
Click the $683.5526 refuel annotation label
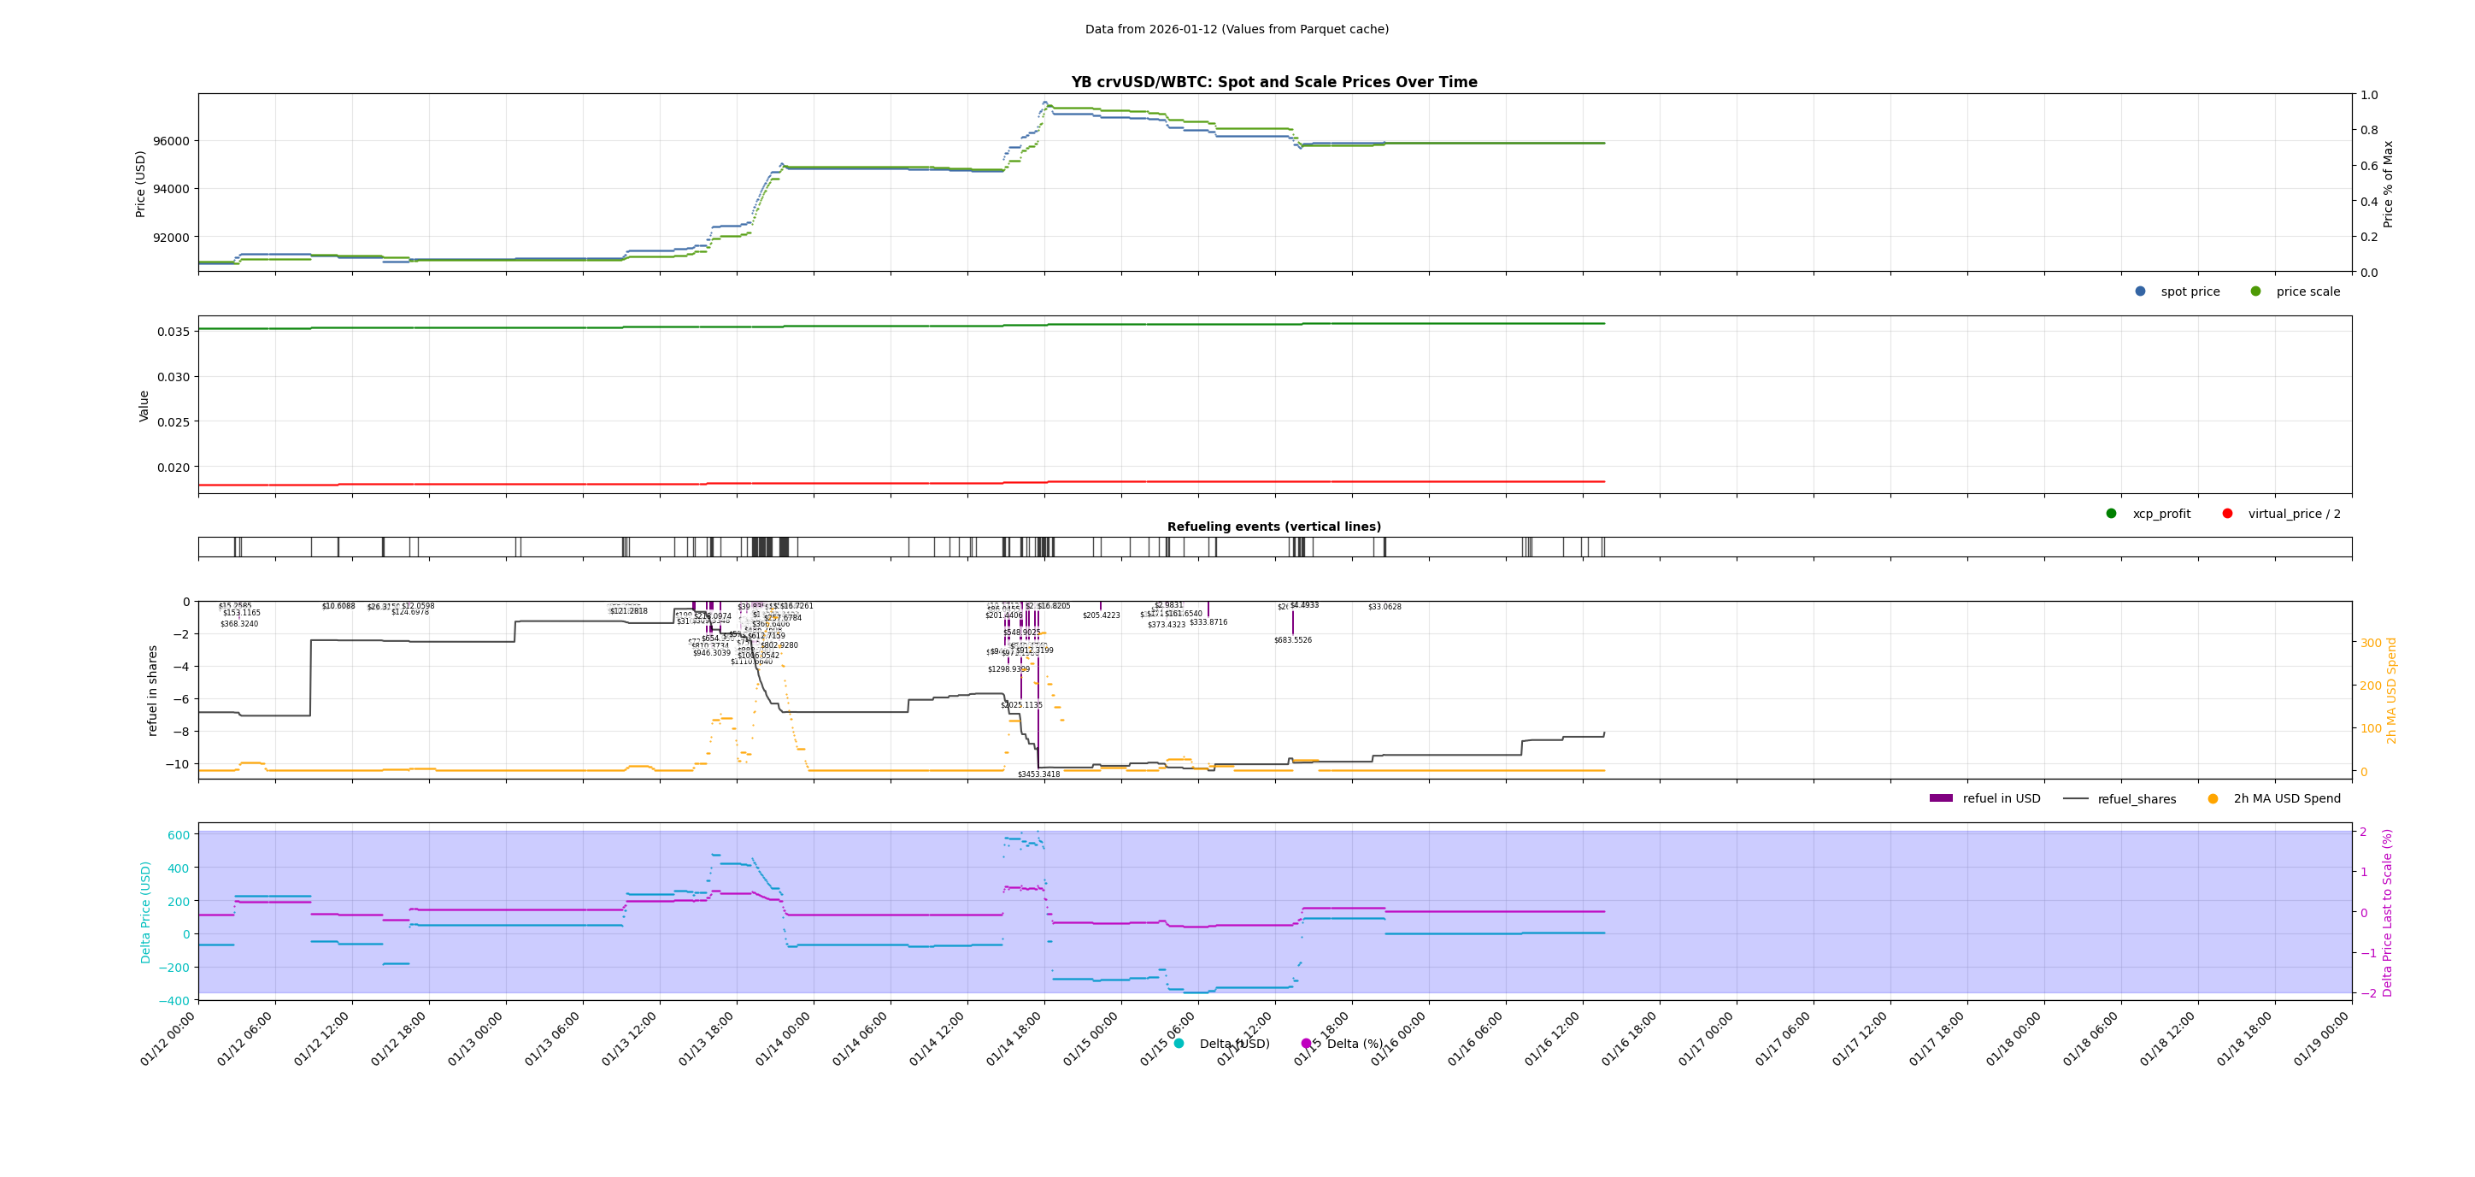click(1292, 640)
